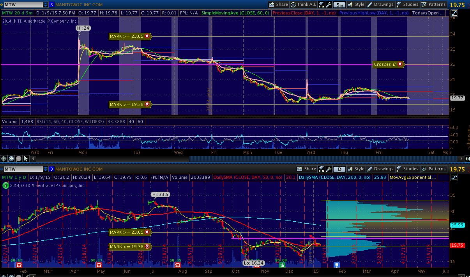Click the wrench settings icon in top chart
Image resolution: width=470 pixels, height=277 pixels.
coord(329,5)
